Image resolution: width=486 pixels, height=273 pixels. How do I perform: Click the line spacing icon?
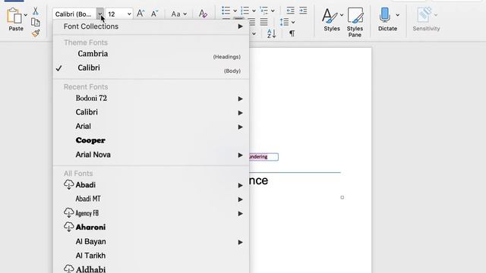[284, 22]
